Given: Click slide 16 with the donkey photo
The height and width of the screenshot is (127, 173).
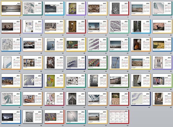Looking at the screenshot, I should tap(162, 26).
